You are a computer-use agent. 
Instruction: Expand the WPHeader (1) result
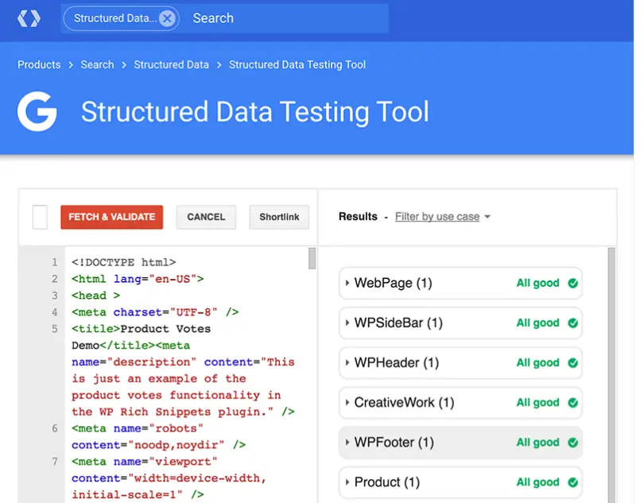[x=460, y=362]
